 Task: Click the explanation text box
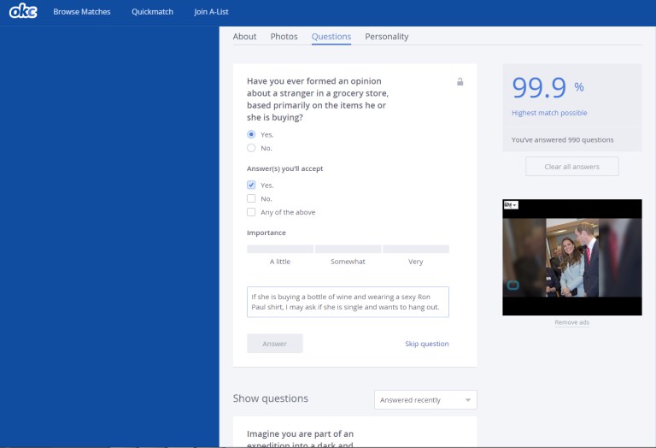coord(348,302)
